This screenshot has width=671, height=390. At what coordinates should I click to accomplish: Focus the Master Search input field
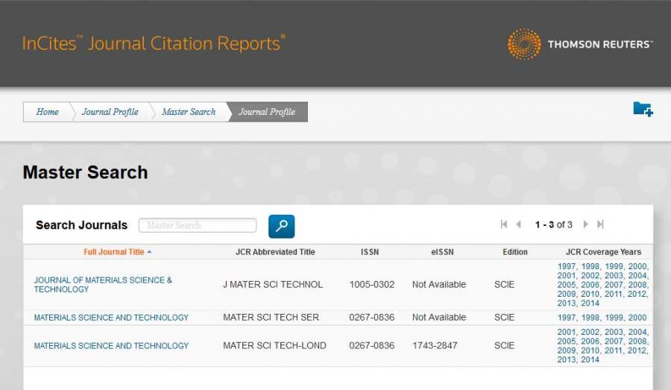tap(198, 225)
